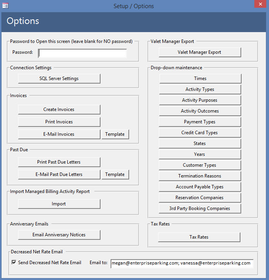Click the Valet Manager Export button
269x280 pixels.
[x=200, y=52]
